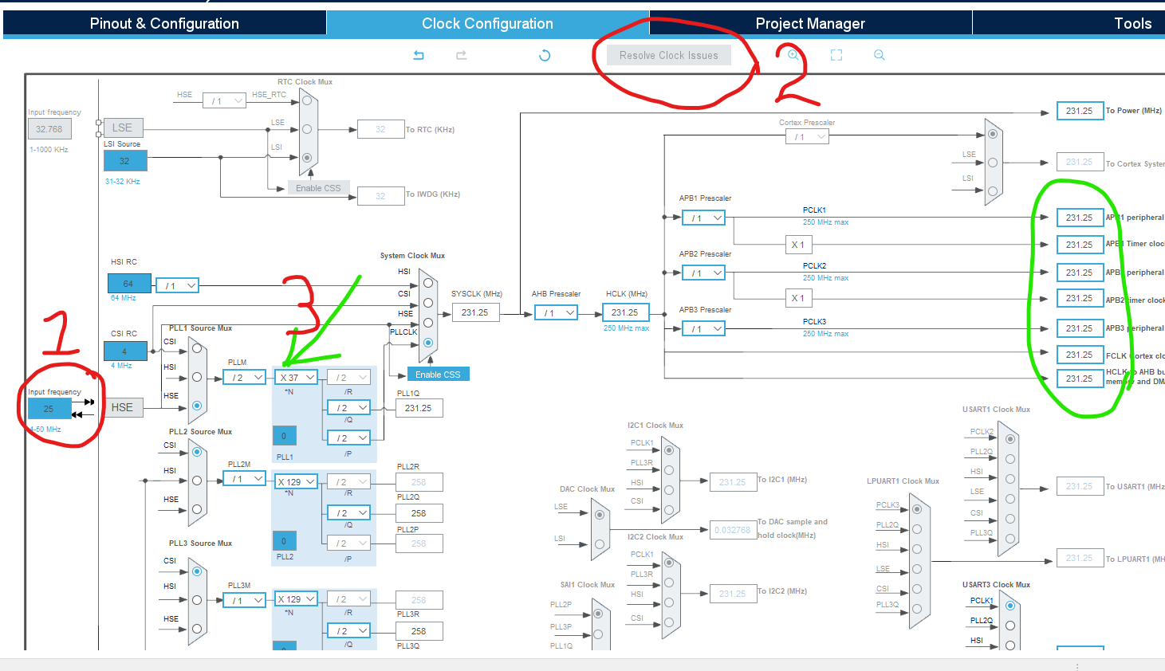
Task: Click the fit-to-screen icon
Action: click(836, 55)
